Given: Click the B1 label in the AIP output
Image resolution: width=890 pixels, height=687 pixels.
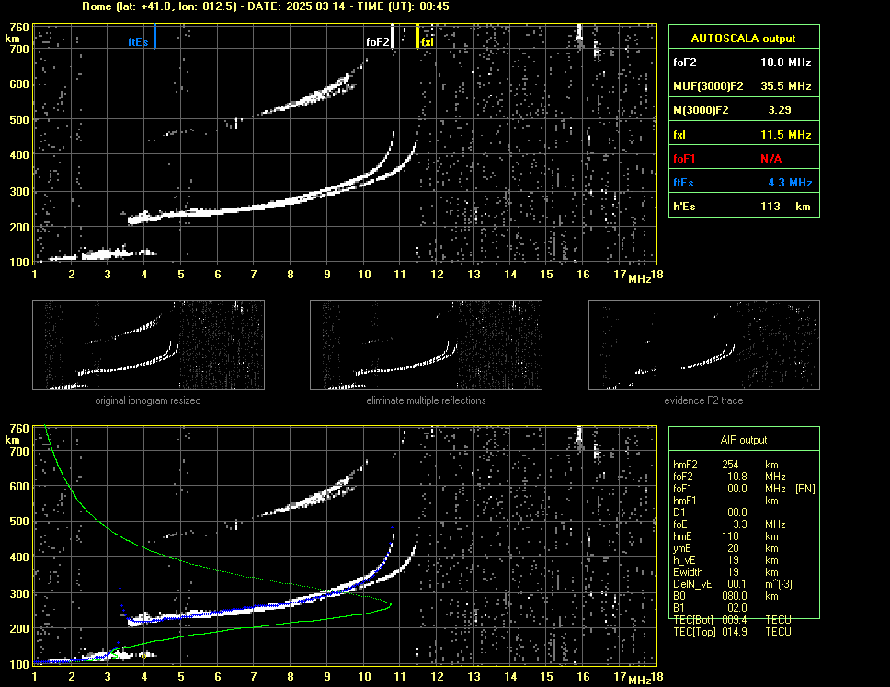Looking at the screenshot, I should [679, 608].
